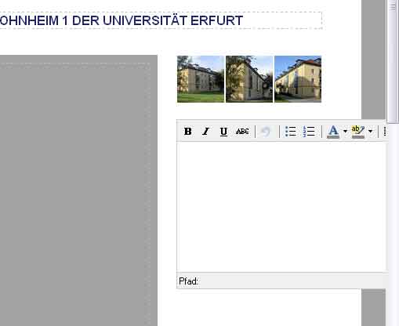
Task: Open the first dormitory building thumbnail
Action: [201, 79]
